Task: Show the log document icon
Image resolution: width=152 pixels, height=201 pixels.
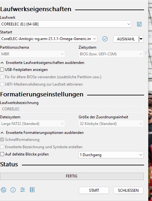Action: pyautogui.click(x=32, y=190)
